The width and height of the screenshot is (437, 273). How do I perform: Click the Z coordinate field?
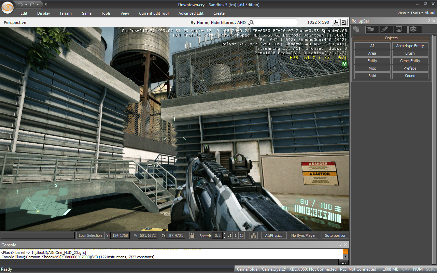pos(175,235)
